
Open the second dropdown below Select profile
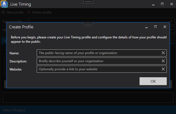coord(171,30)
